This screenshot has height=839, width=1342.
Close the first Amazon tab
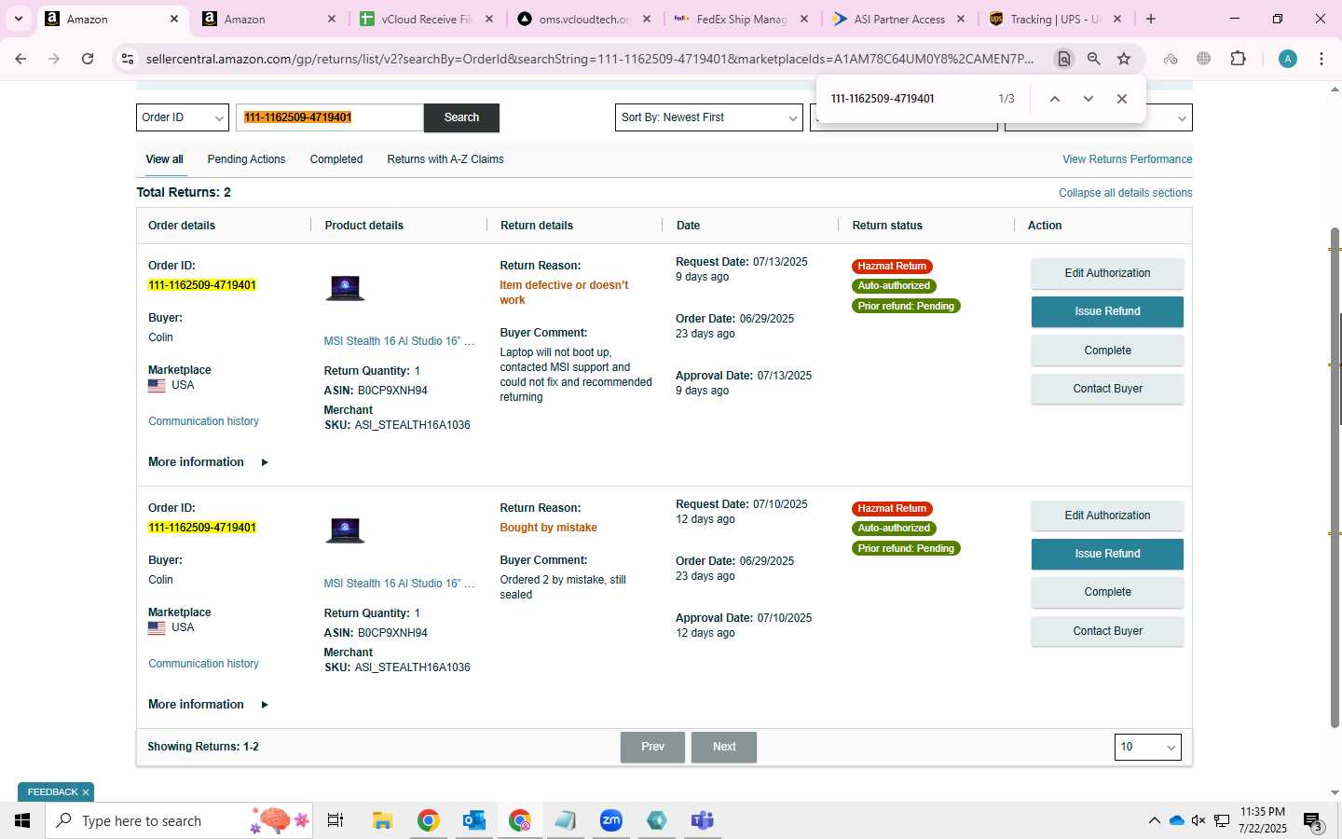(x=174, y=19)
